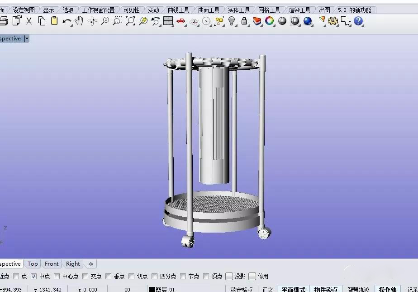
Task: Select the Cut scissors icon
Action: pos(29,21)
